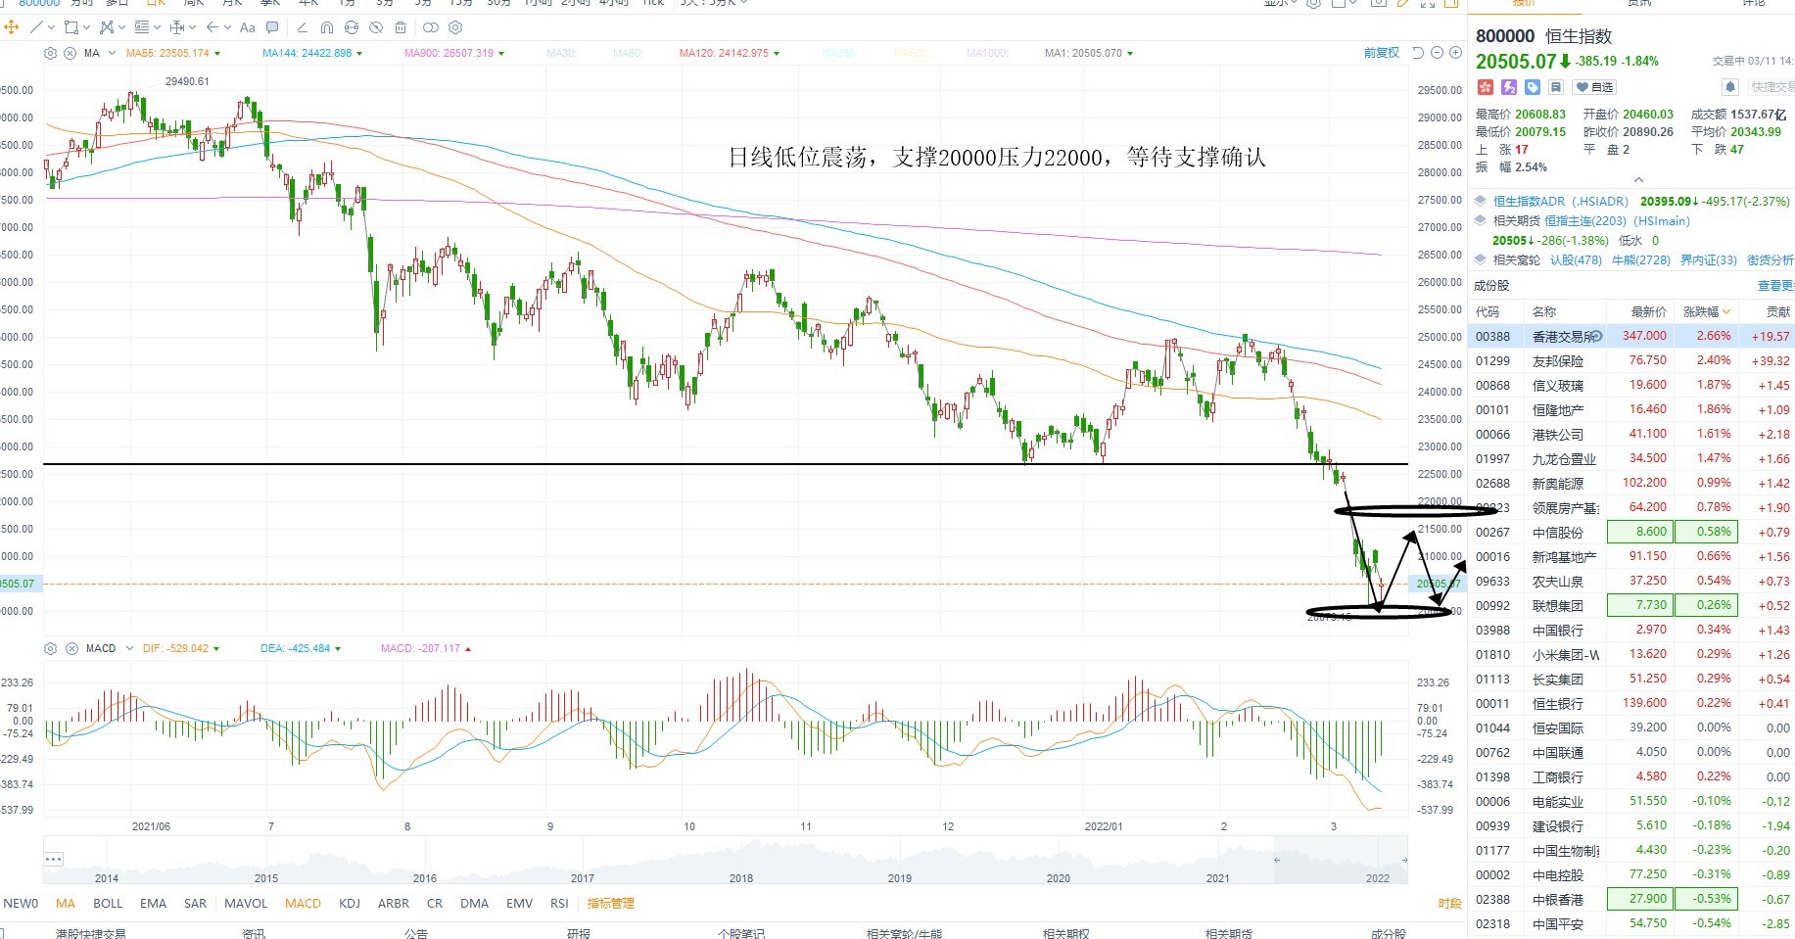Screen dimensions: 1795x939
Task: Select the Aa text annotation tool
Action: click(247, 27)
